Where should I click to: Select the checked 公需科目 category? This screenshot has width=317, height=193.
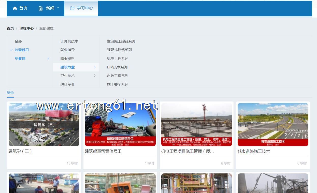[x=22, y=50]
